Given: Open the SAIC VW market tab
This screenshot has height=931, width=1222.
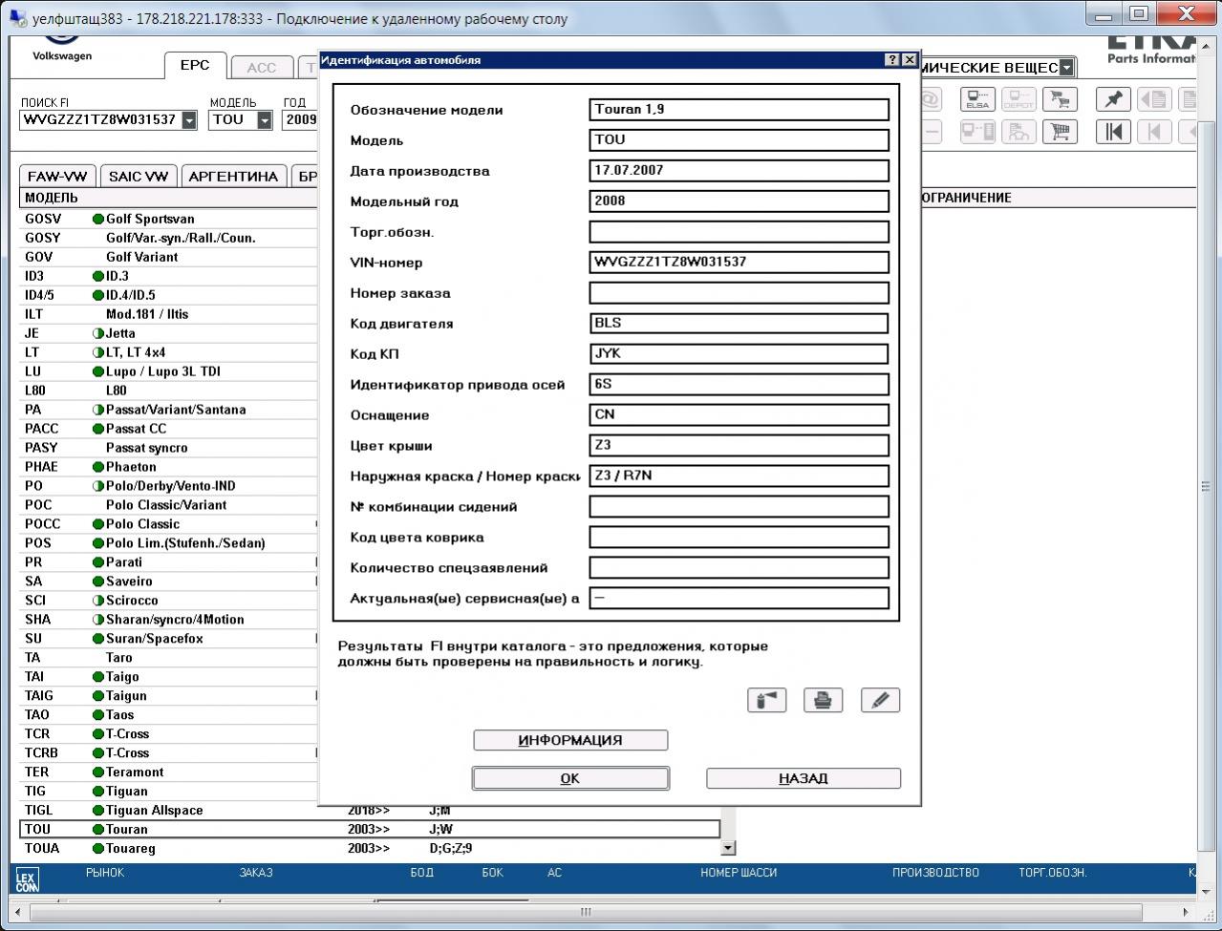Looking at the screenshot, I should tap(139, 177).
